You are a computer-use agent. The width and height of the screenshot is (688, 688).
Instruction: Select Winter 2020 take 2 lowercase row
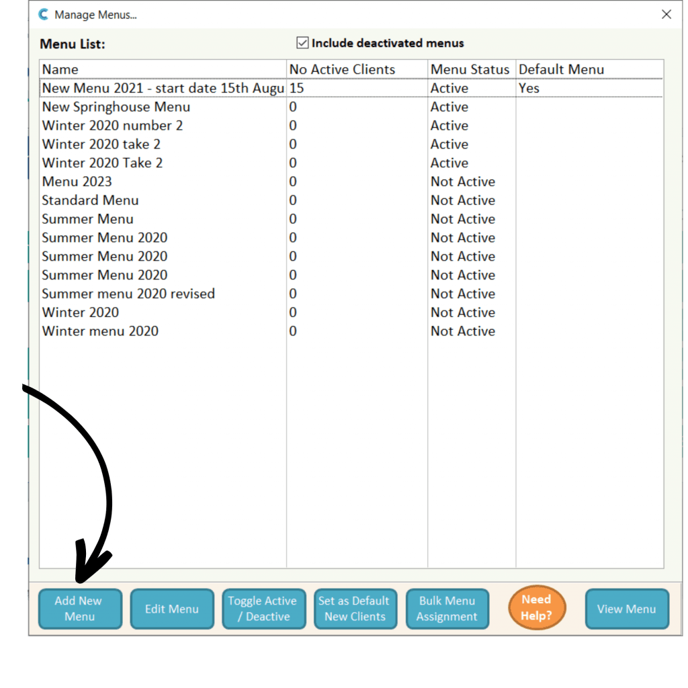(351, 144)
